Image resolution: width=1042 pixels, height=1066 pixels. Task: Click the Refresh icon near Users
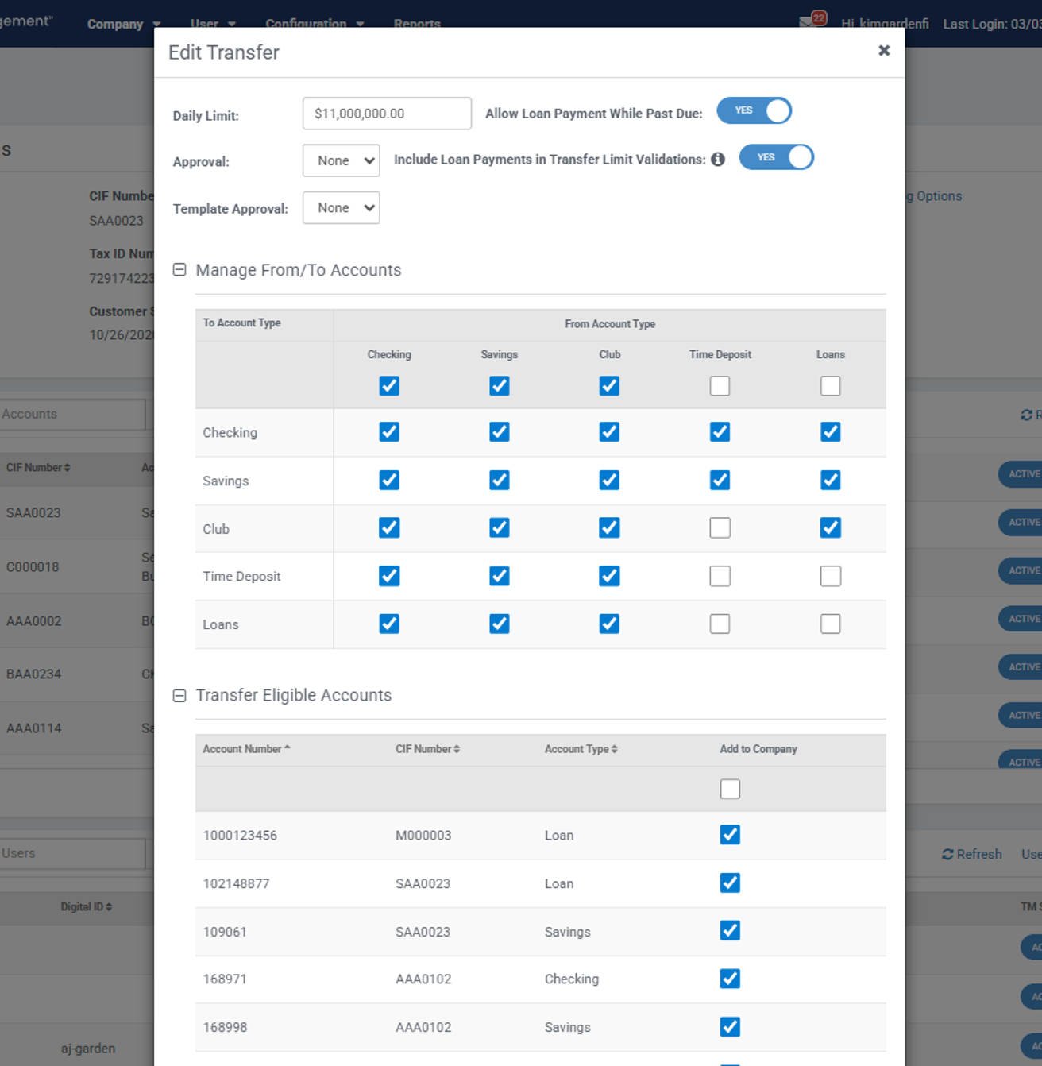click(947, 854)
